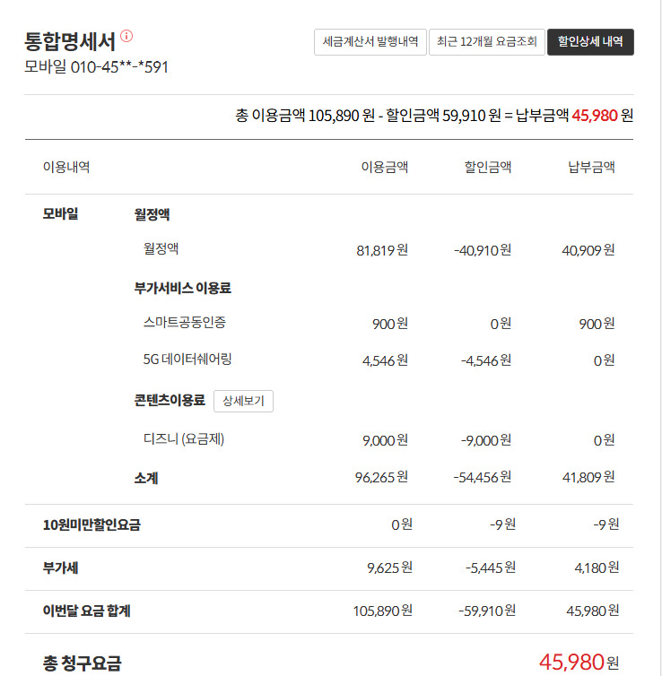662x676 pixels.
Task: Open 세금계산서 발행내역
Action: (x=370, y=42)
